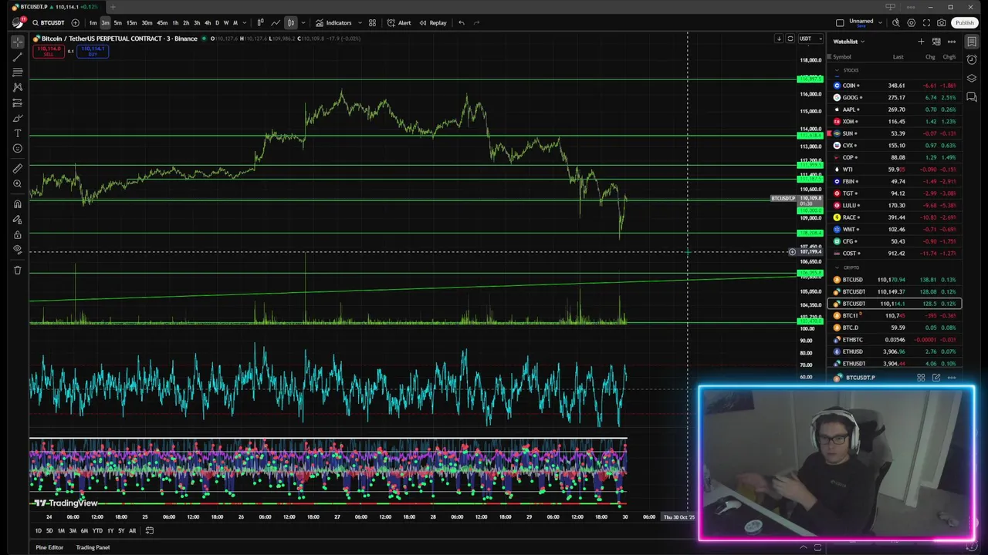Open the Pine Editor tab
This screenshot has width=988, height=555.
click(49, 547)
